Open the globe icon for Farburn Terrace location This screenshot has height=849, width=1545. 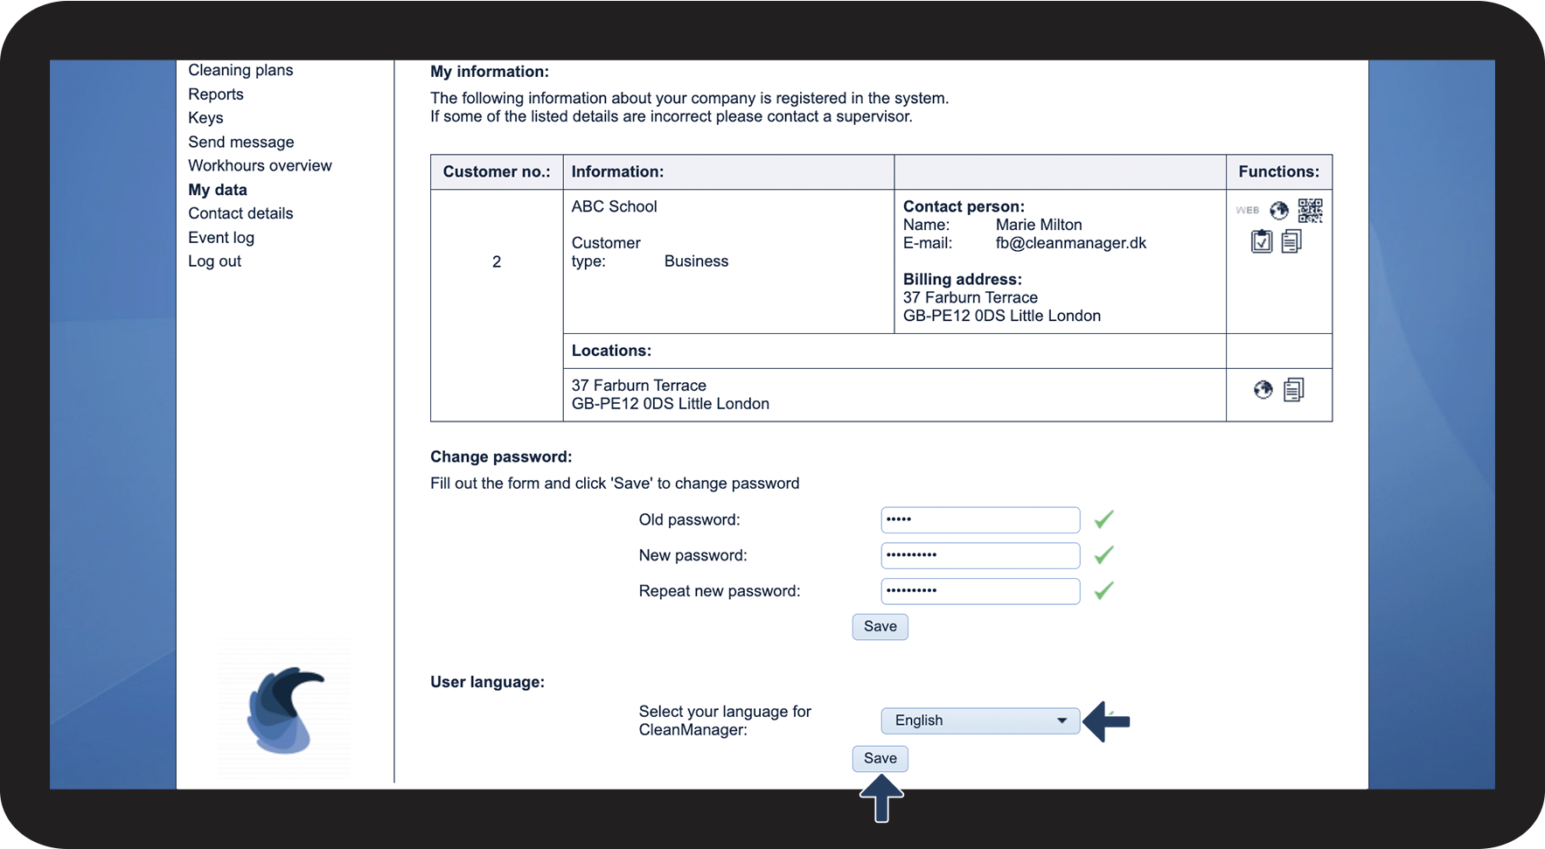(x=1263, y=390)
